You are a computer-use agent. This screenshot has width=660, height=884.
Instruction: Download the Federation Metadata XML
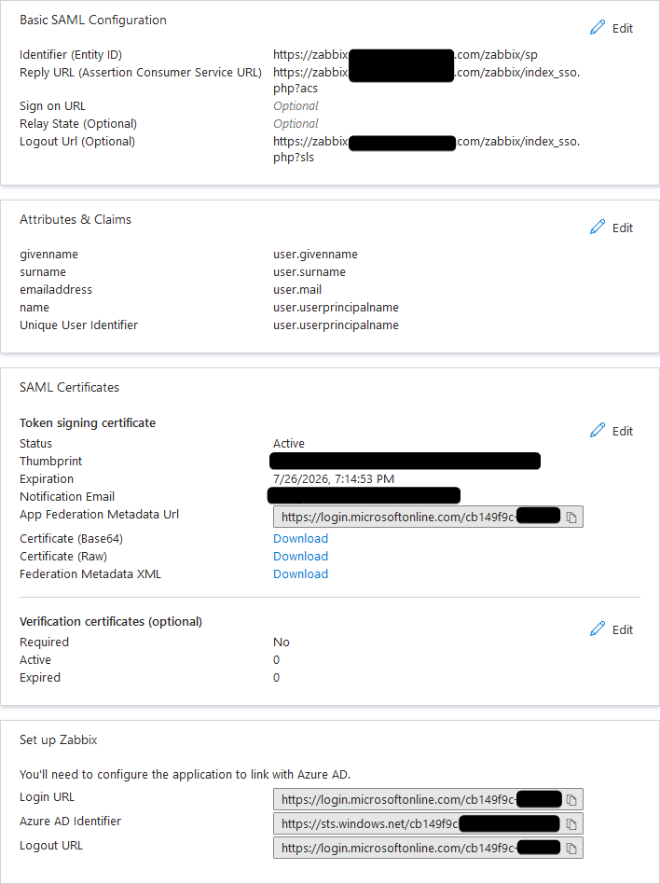pyautogui.click(x=300, y=573)
